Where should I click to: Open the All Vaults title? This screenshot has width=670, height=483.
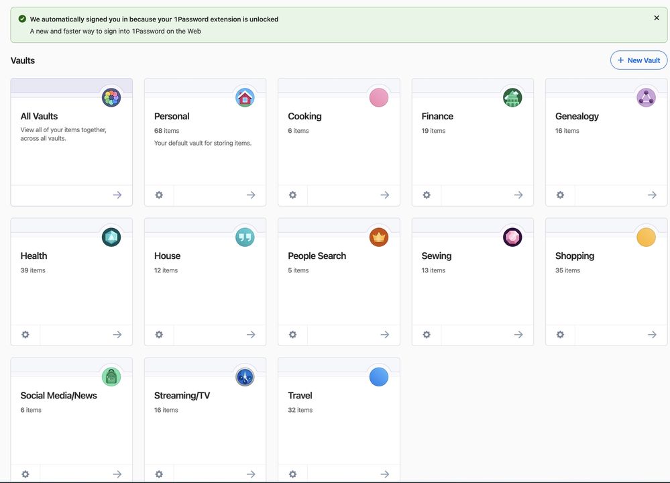39,116
